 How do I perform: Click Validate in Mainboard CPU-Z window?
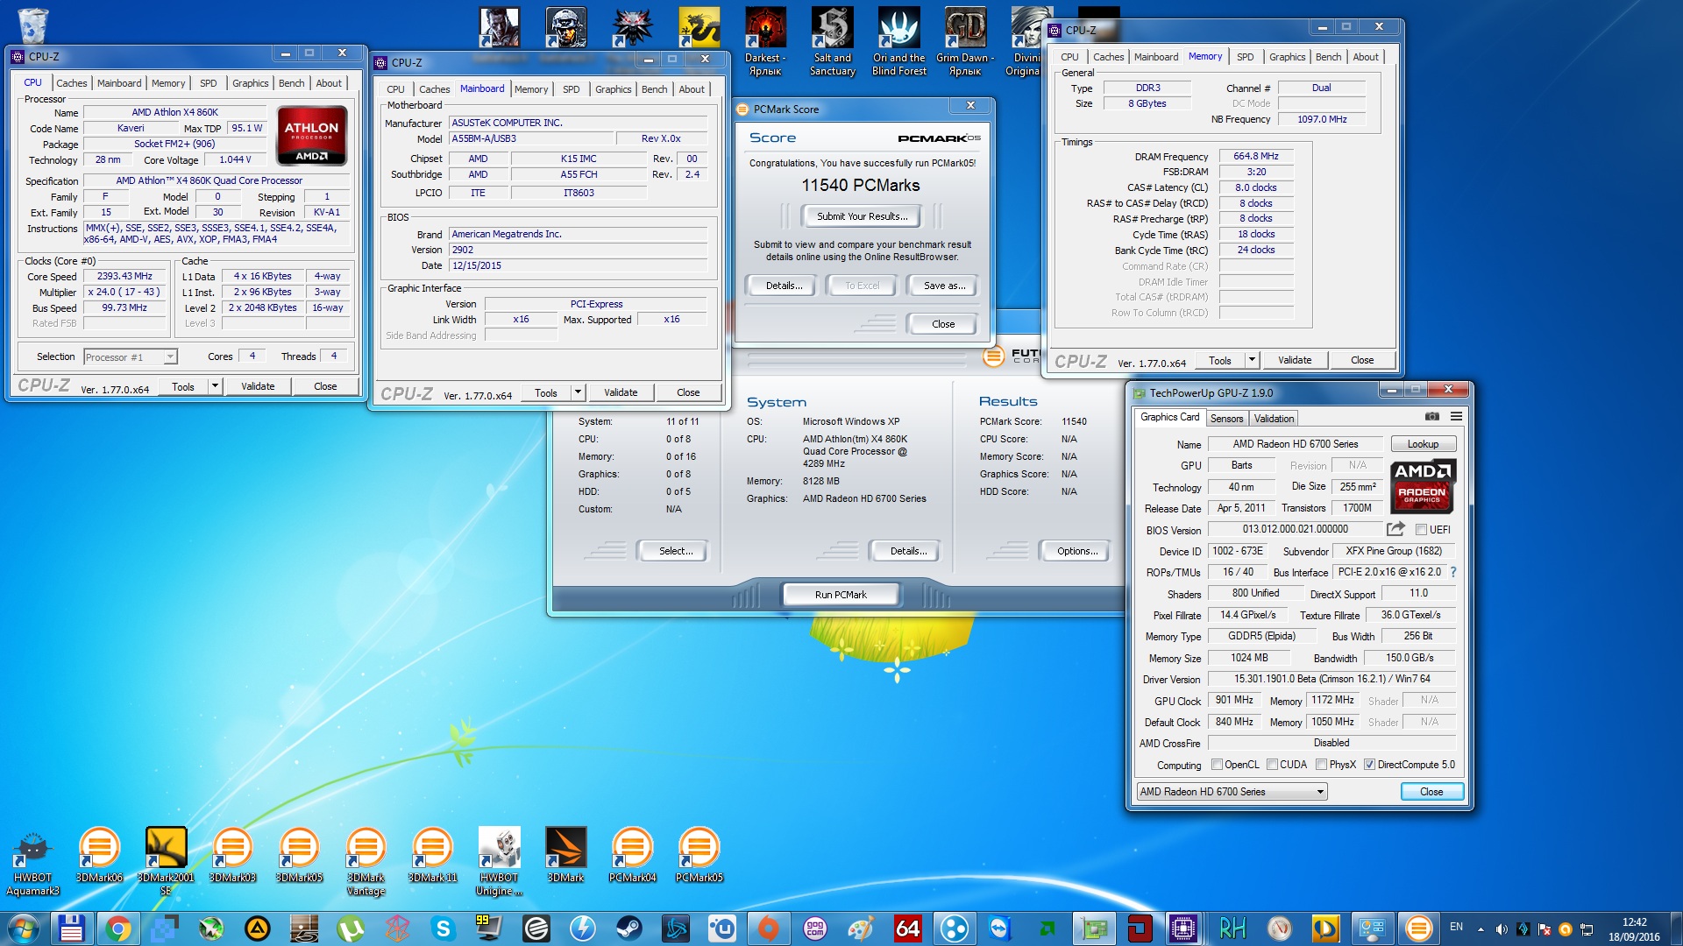click(621, 392)
